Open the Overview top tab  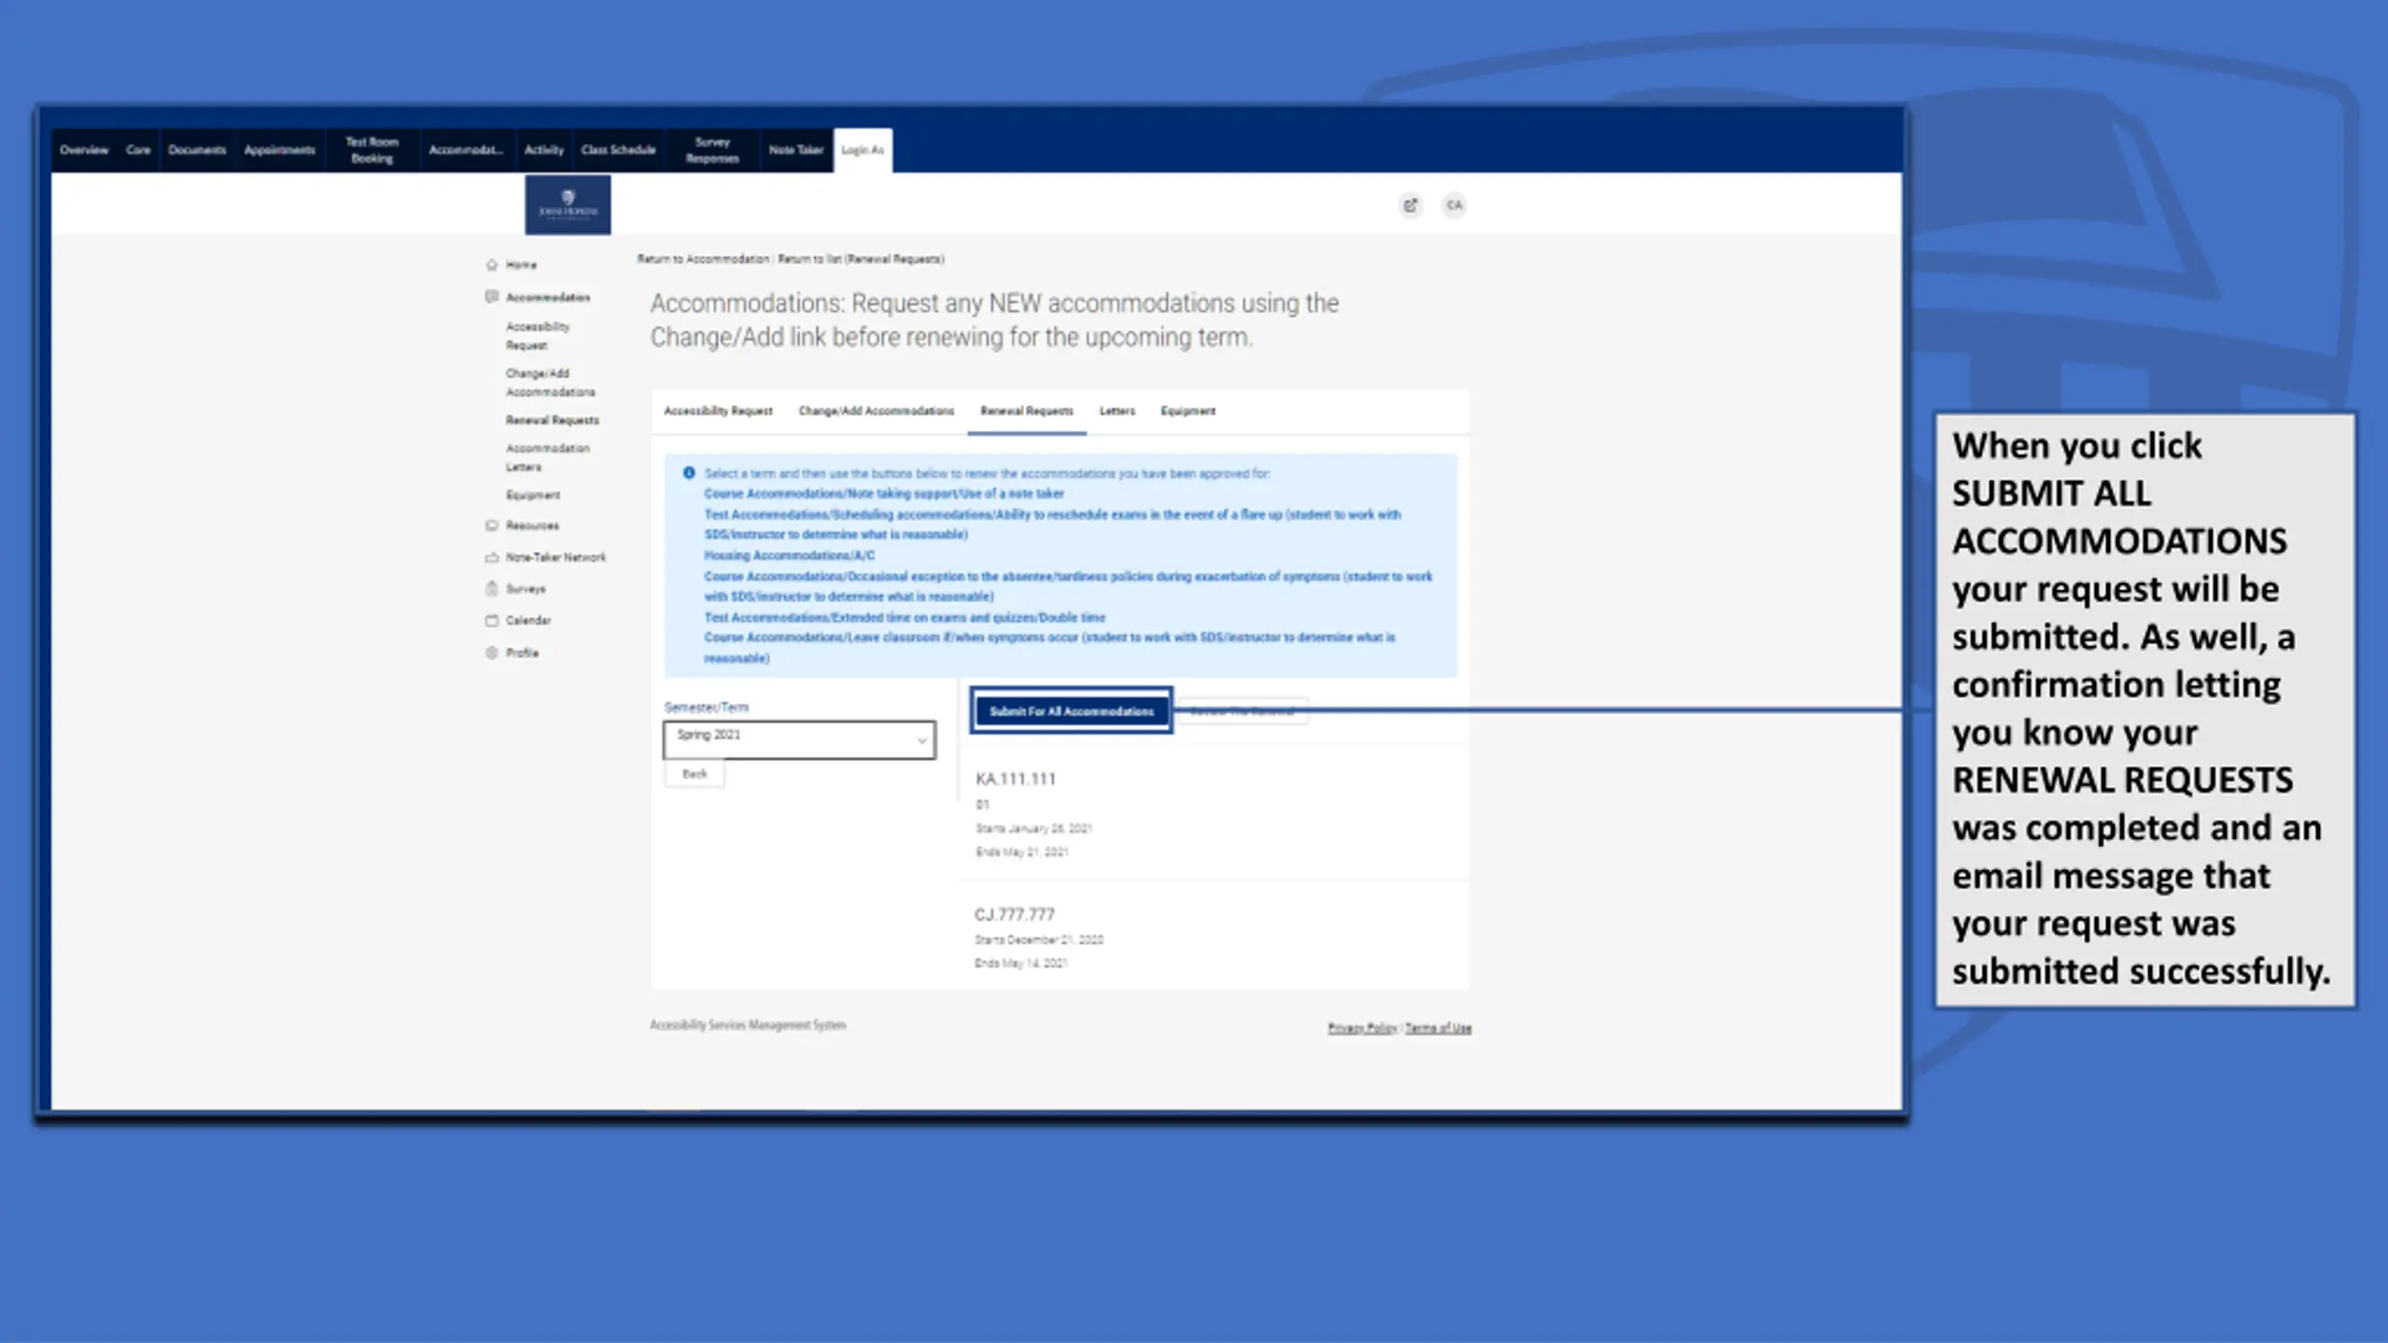pos(84,150)
